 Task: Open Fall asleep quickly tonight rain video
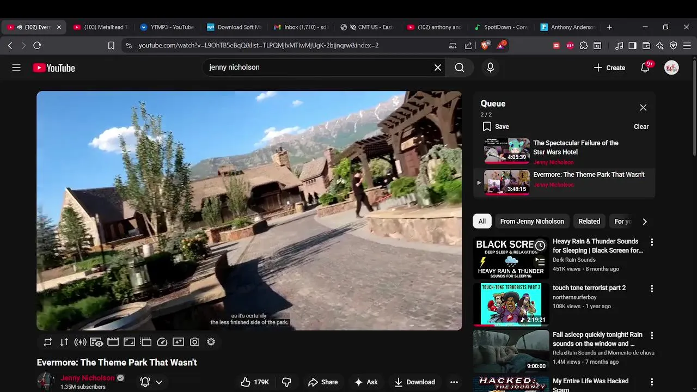[597, 339]
